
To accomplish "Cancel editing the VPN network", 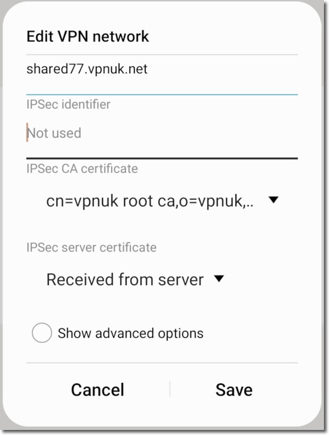I will tap(98, 390).
